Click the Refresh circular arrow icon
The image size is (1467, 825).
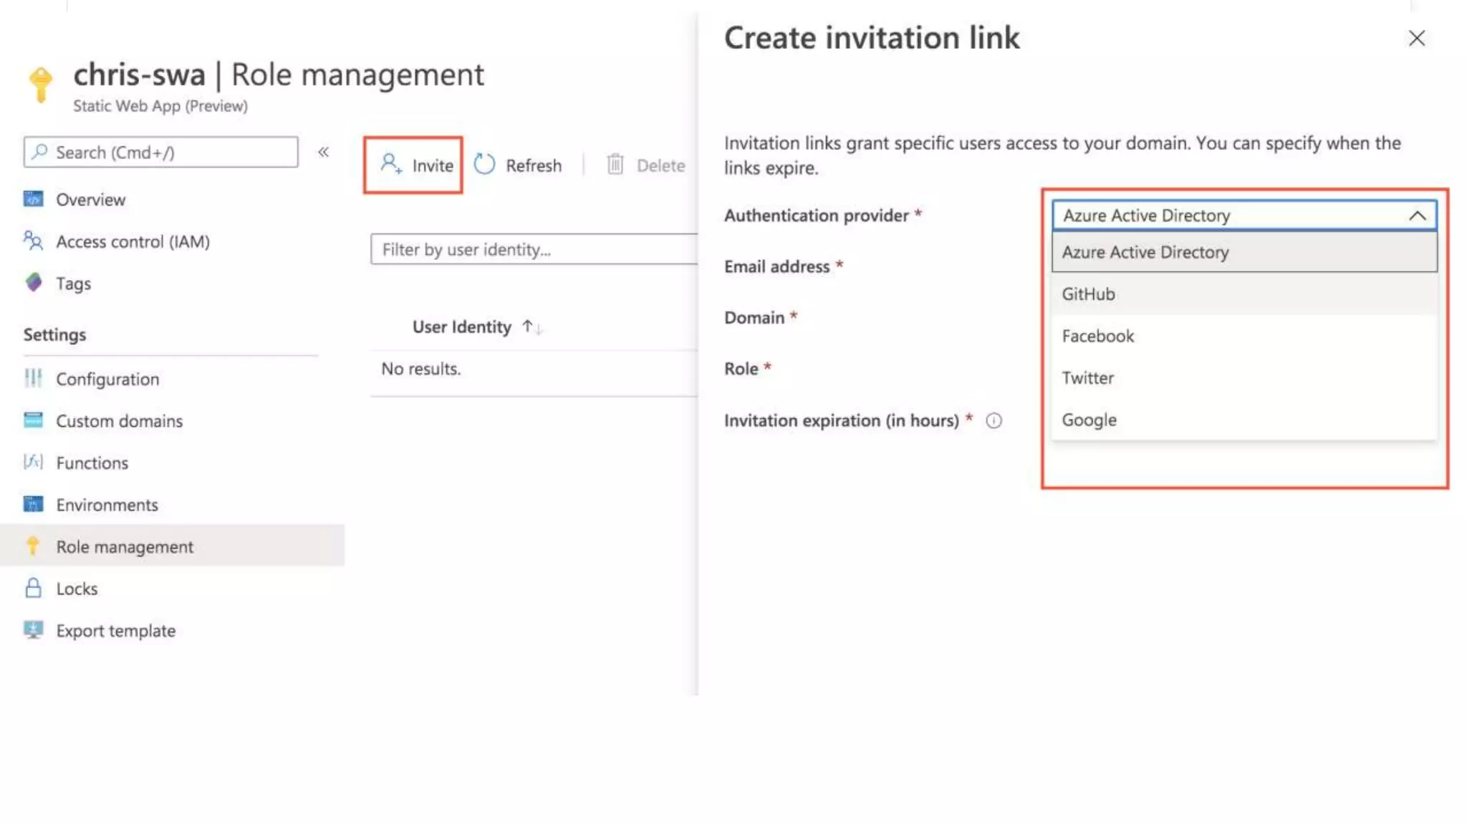[x=484, y=165]
